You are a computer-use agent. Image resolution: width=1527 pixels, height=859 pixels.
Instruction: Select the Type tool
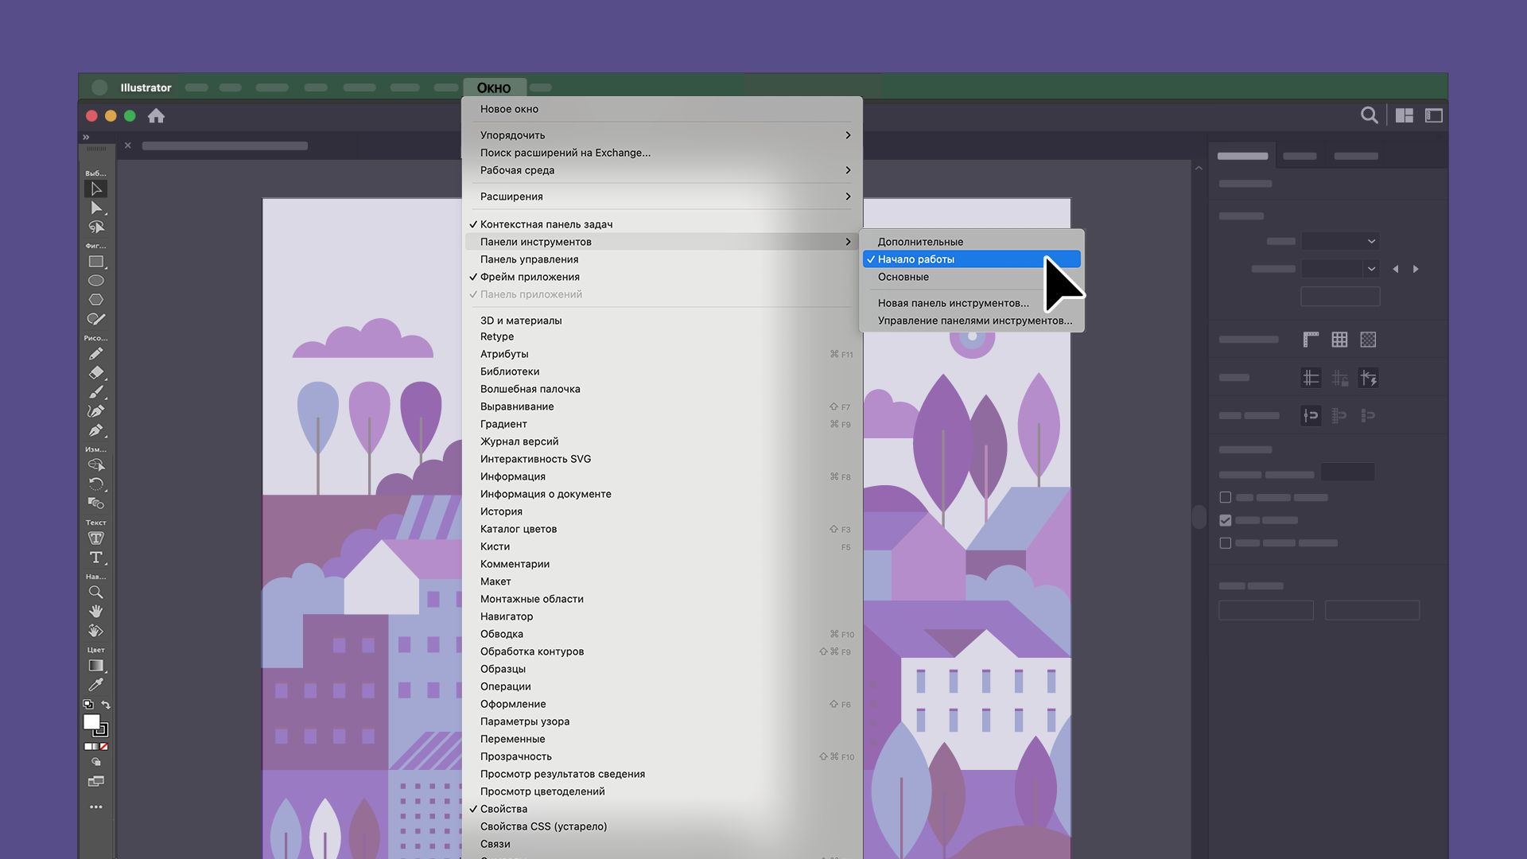pyautogui.click(x=96, y=558)
